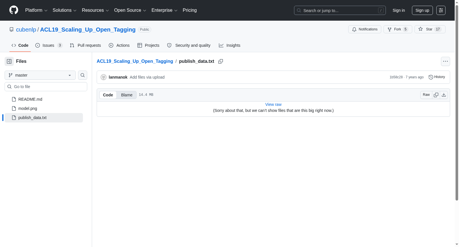Select model.png in file tree

pos(44,108)
